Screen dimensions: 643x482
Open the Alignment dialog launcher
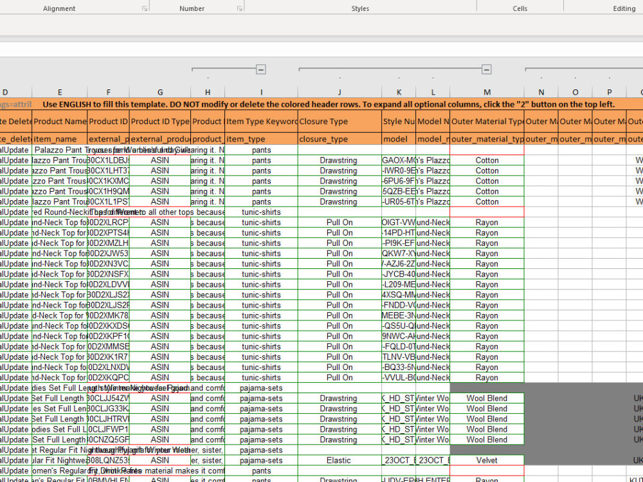tap(144, 8)
